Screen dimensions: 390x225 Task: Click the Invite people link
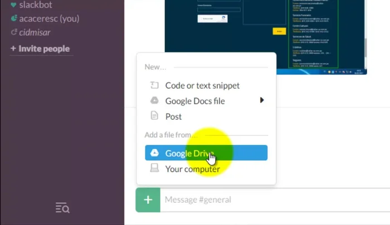(x=40, y=48)
